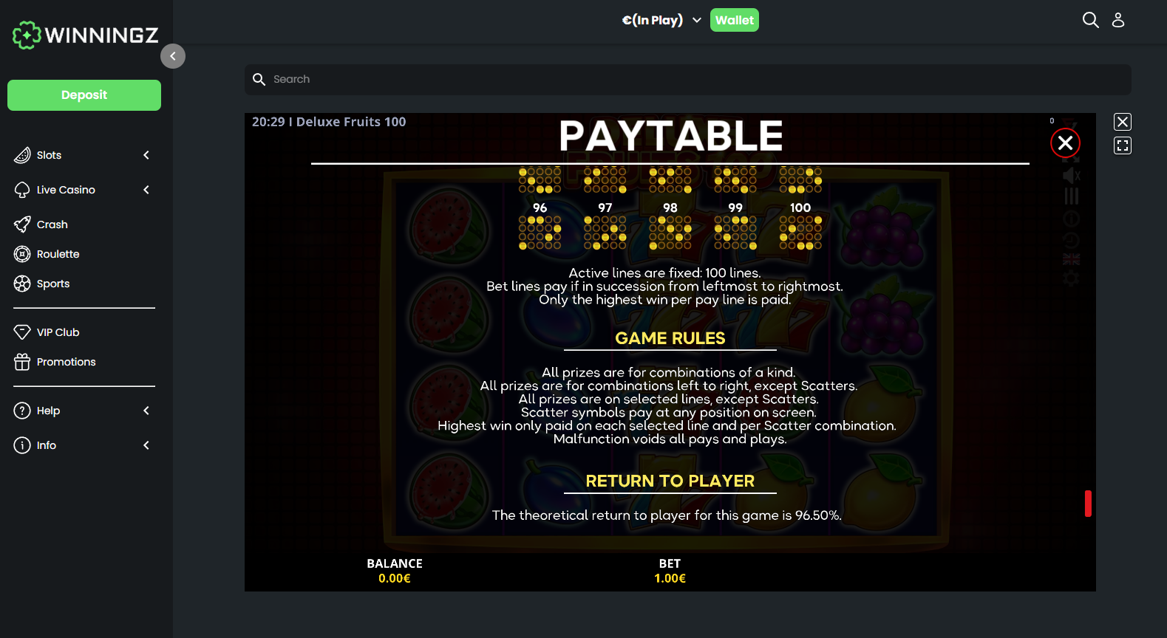Toggle game fullscreen mode icon
Image resolution: width=1167 pixels, height=638 pixels.
[1123, 145]
